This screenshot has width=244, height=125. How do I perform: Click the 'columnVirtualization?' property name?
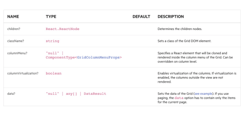tap(23, 73)
